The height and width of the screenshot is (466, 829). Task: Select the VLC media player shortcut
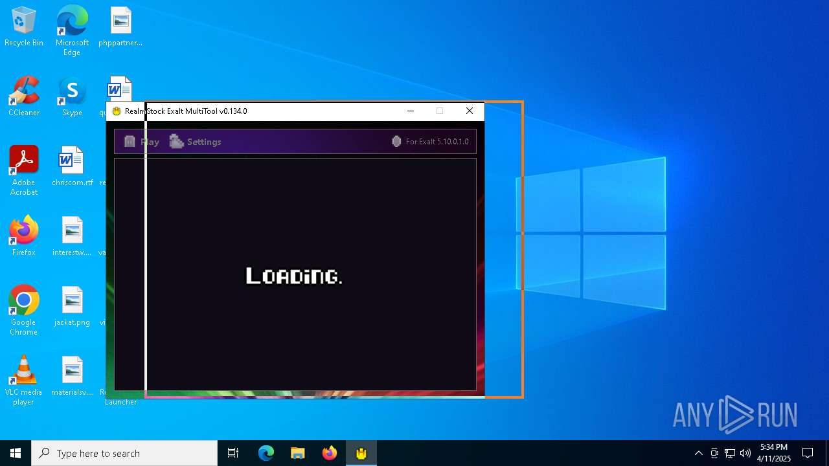(x=24, y=381)
